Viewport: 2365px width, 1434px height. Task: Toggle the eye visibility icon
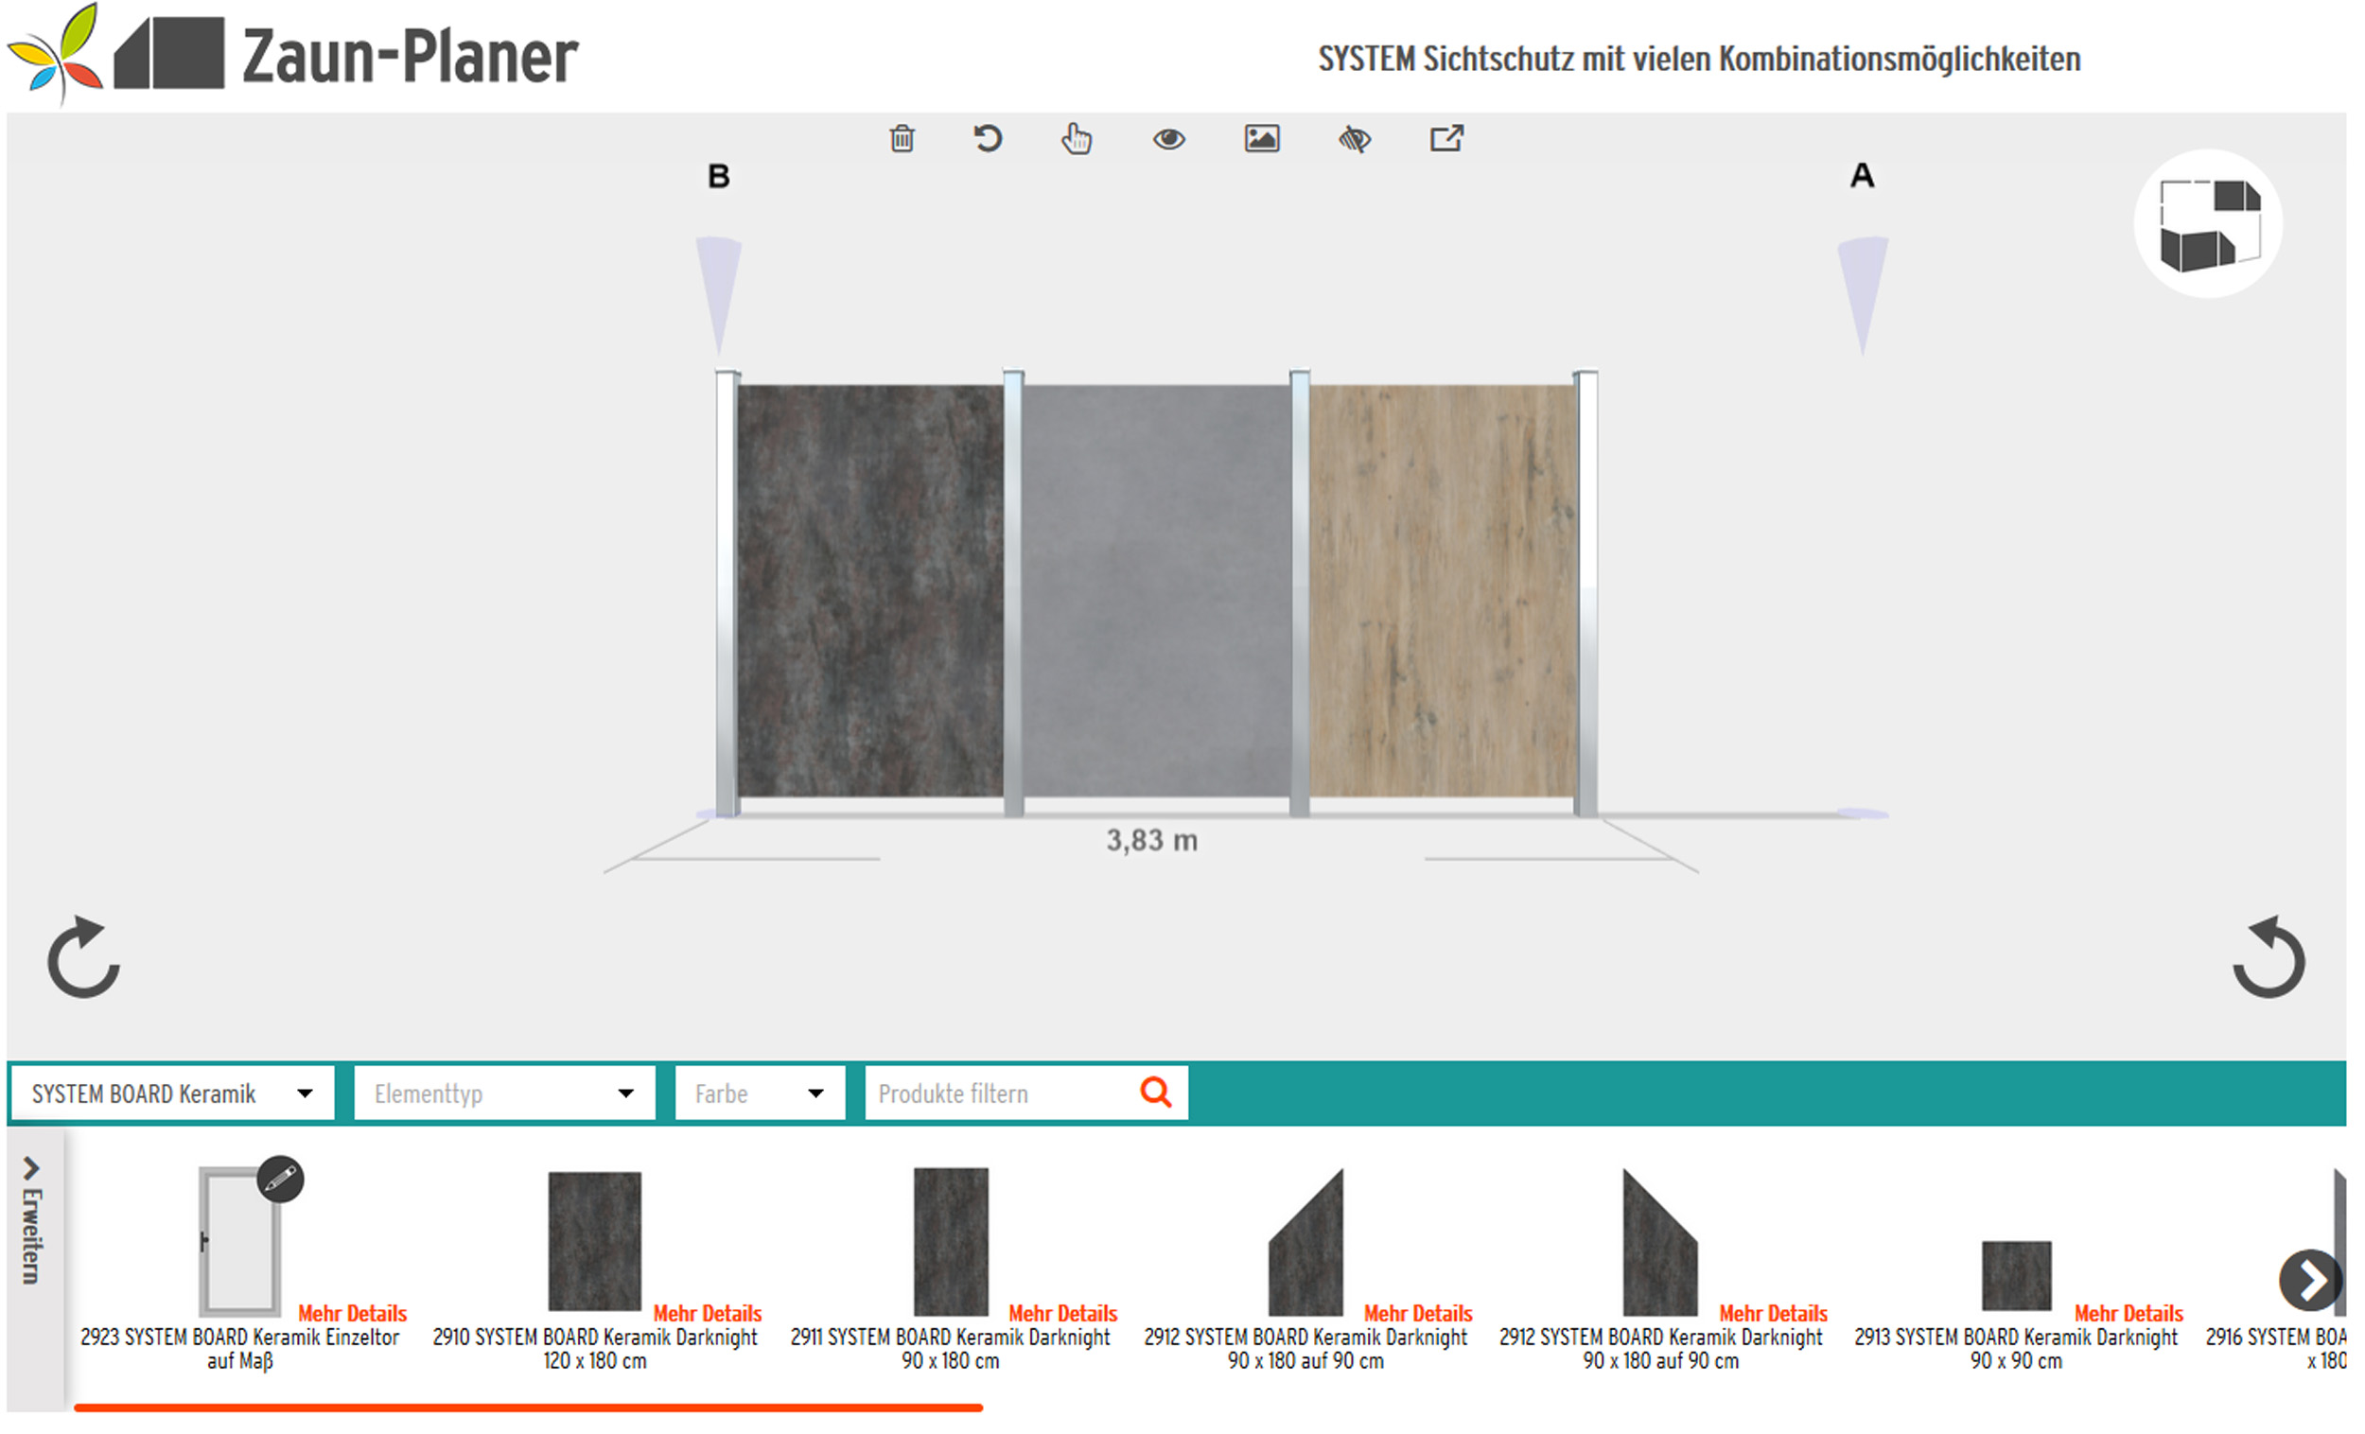[1169, 139]
